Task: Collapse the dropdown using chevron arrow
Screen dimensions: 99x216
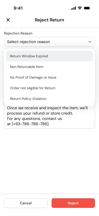Action: pos(90,42)
